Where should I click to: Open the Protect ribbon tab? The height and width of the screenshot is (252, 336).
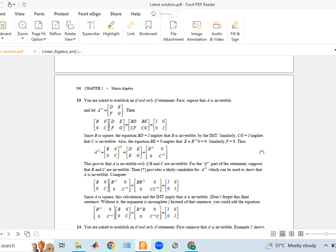click(x=61, y=14)
